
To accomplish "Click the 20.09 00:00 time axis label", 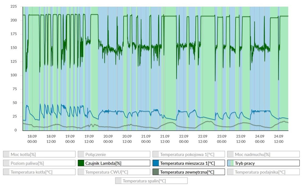I will (x=108, y=139).
